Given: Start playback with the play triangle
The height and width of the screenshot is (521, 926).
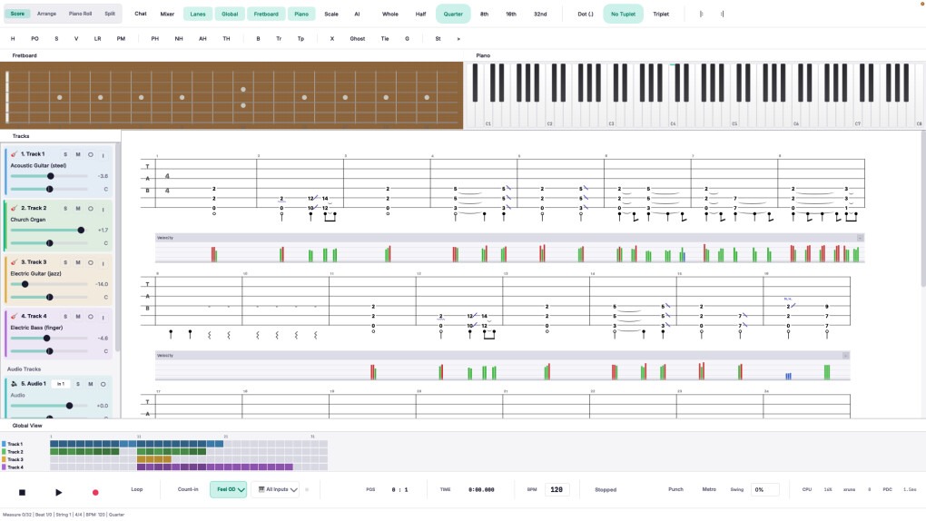Looking at the screenshot, I should click(x=58, y=492).
